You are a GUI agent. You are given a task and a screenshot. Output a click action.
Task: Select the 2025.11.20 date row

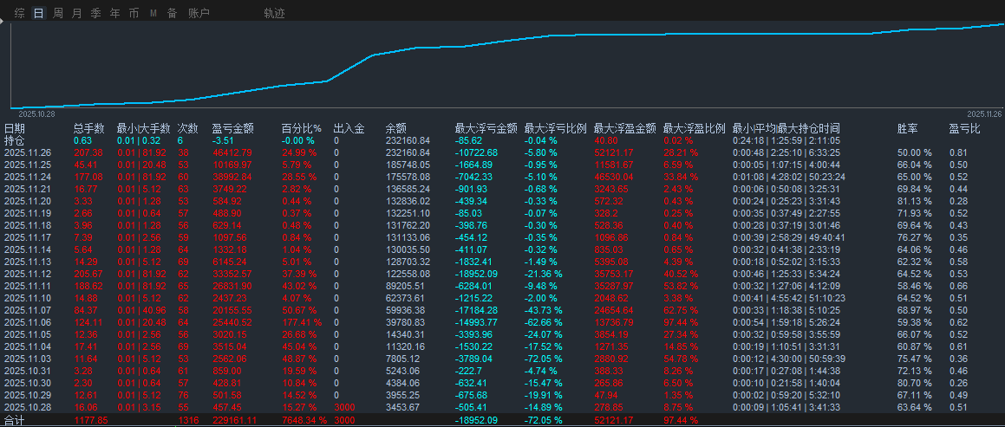(x=503, y=202)
